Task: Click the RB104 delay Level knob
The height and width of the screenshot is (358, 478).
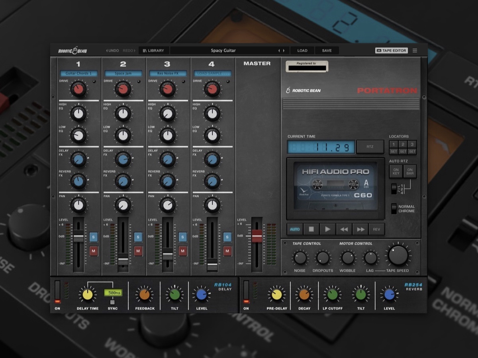Action: pyautogui.click(x=202, y=295)
